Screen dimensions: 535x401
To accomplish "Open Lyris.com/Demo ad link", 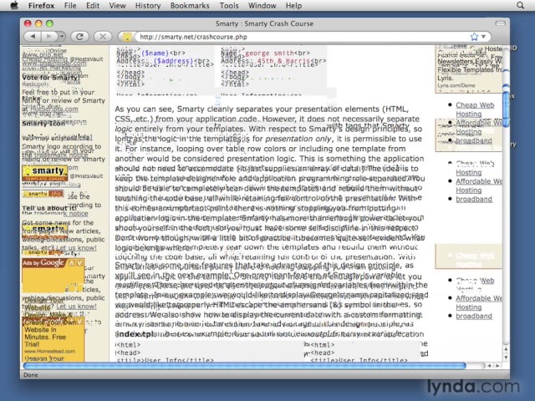I will coord(456,85).
